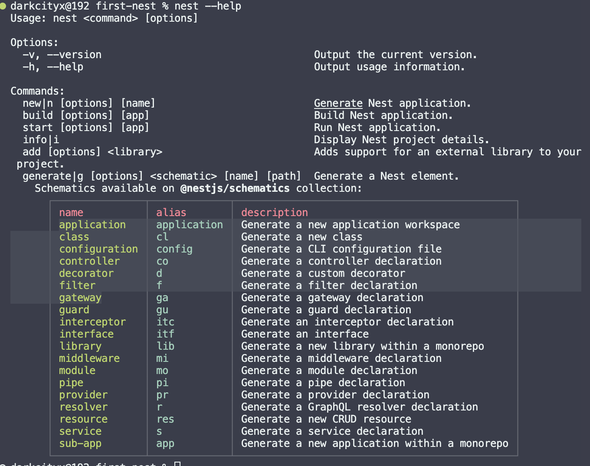Image resolution: width=590 pixels, height=466 pixels.
Task: Click 'decorator' schematic name
Action: [x=86, y=273]
